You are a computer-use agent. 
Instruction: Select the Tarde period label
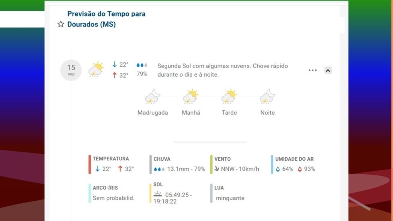229,113
